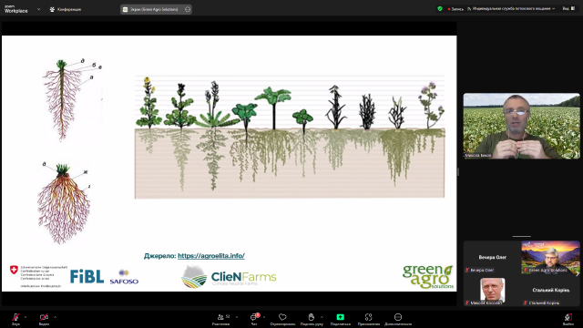Expand the arrow beside Участники
Viewport: 583px width, 328px height.
(x=237, y=317)
